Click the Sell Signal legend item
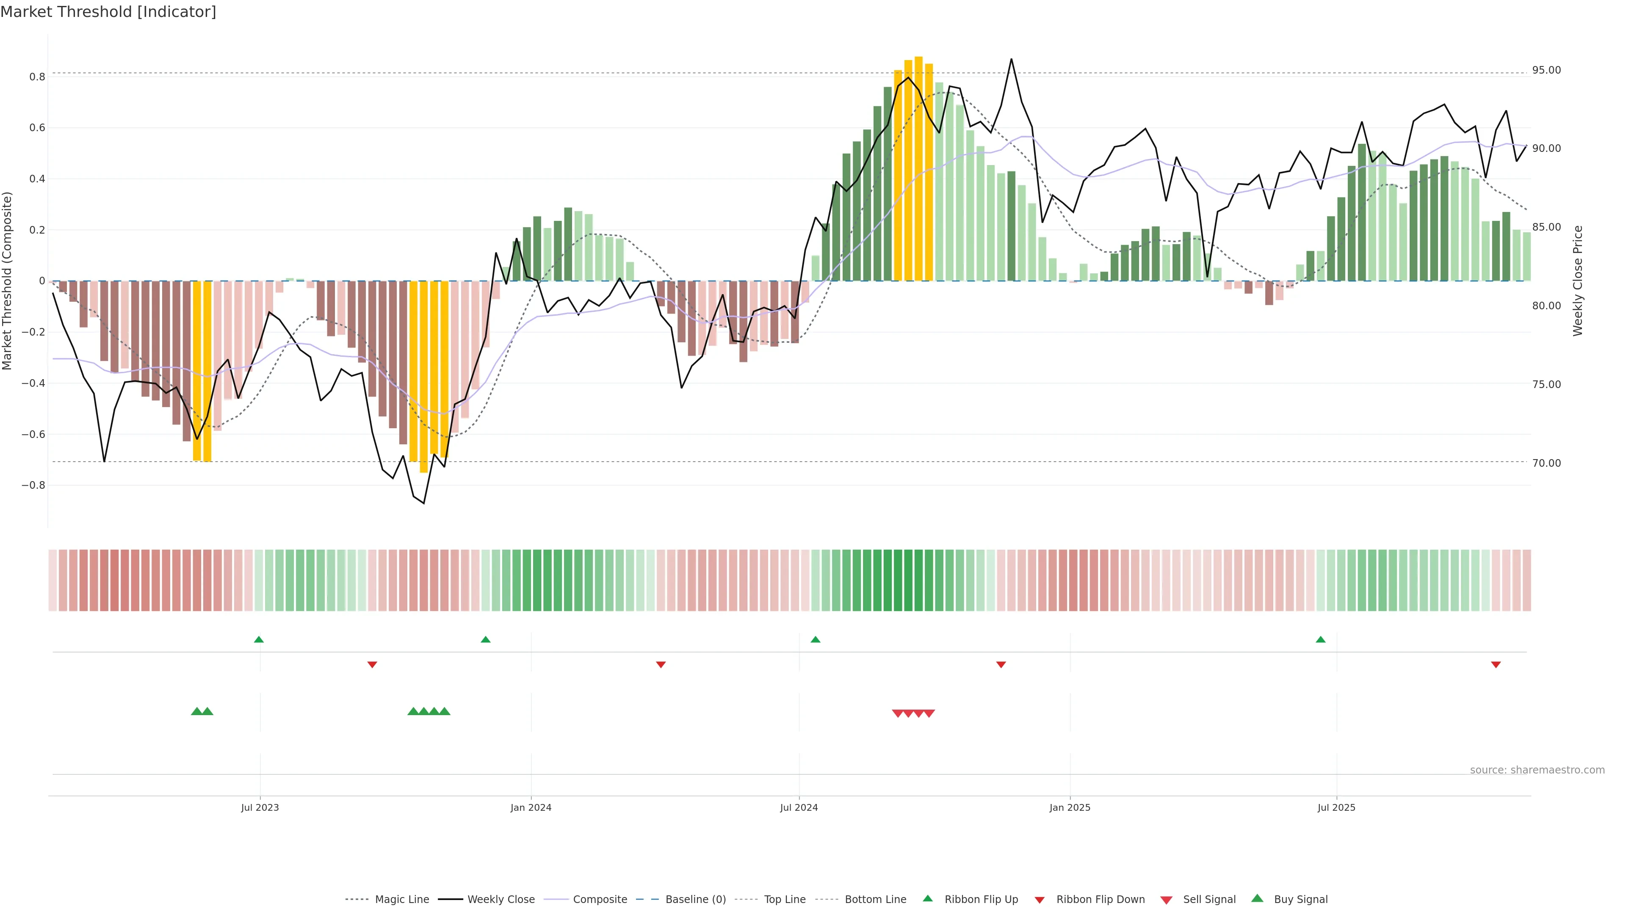This screenshot has width=1626, height=914. click(1209, 900)
